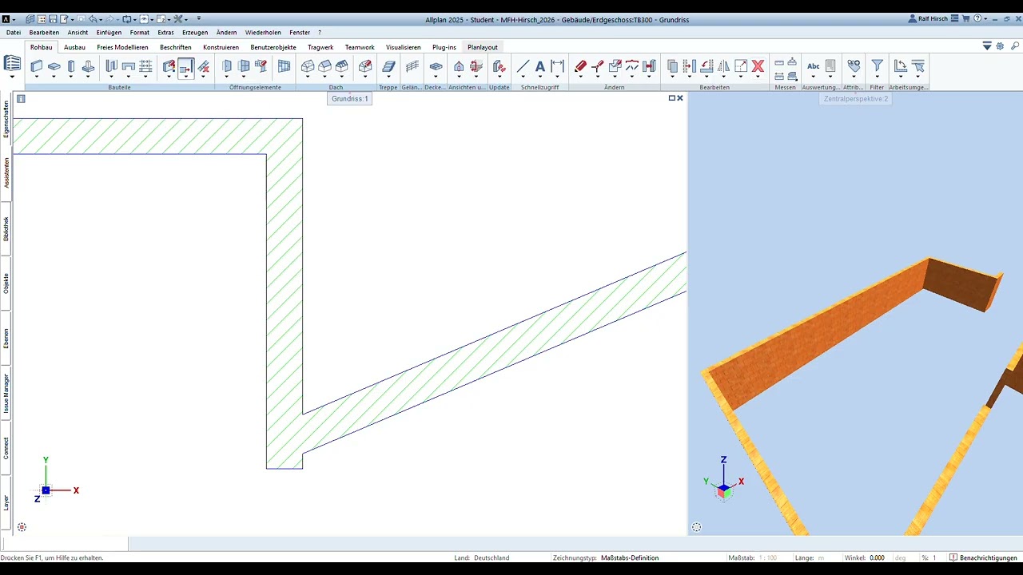Expand dropdown under building structure icon
This screenshot has height=575, width=1023.
(12, 77)
